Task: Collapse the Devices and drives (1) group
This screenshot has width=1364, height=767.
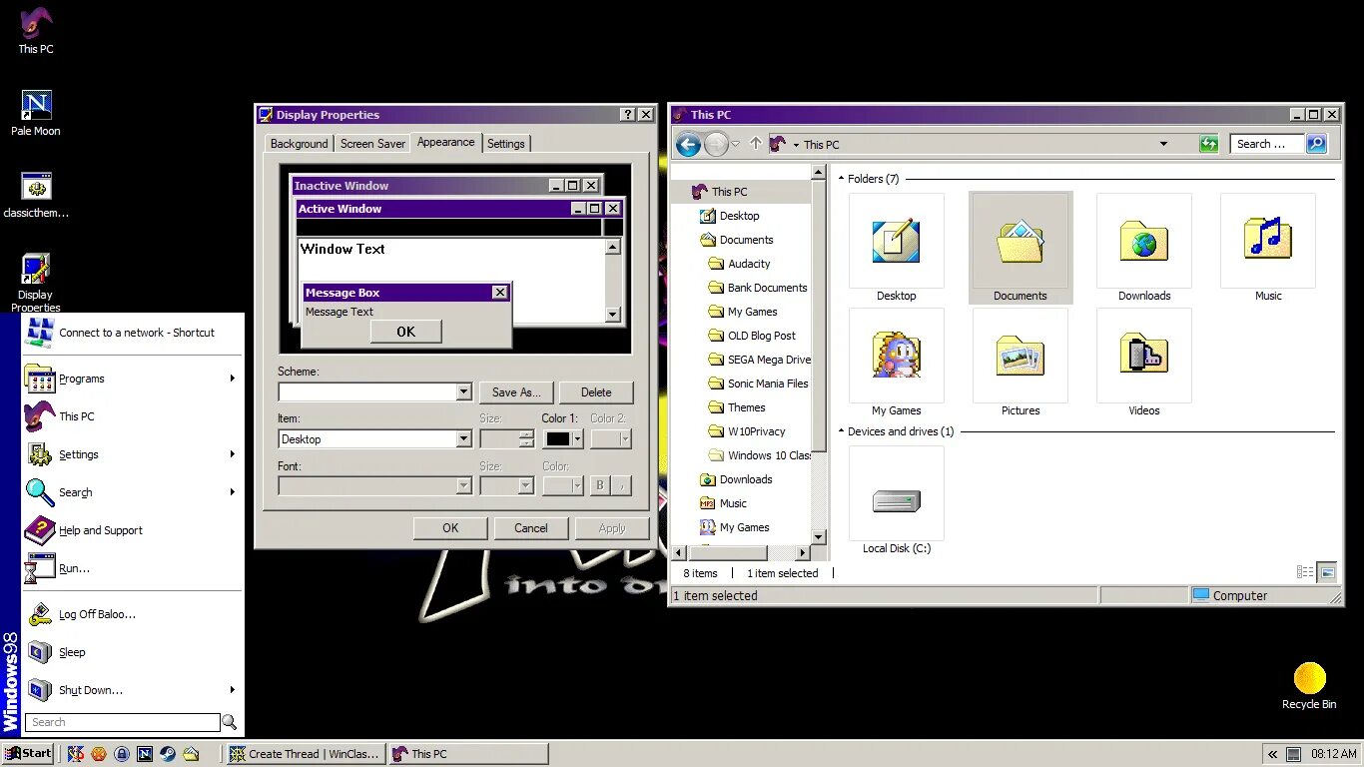Action: tap(841, 431)
